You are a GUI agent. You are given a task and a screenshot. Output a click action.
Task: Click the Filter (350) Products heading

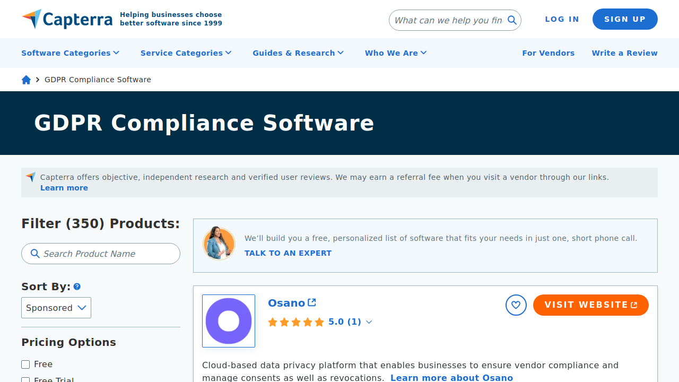101,223
